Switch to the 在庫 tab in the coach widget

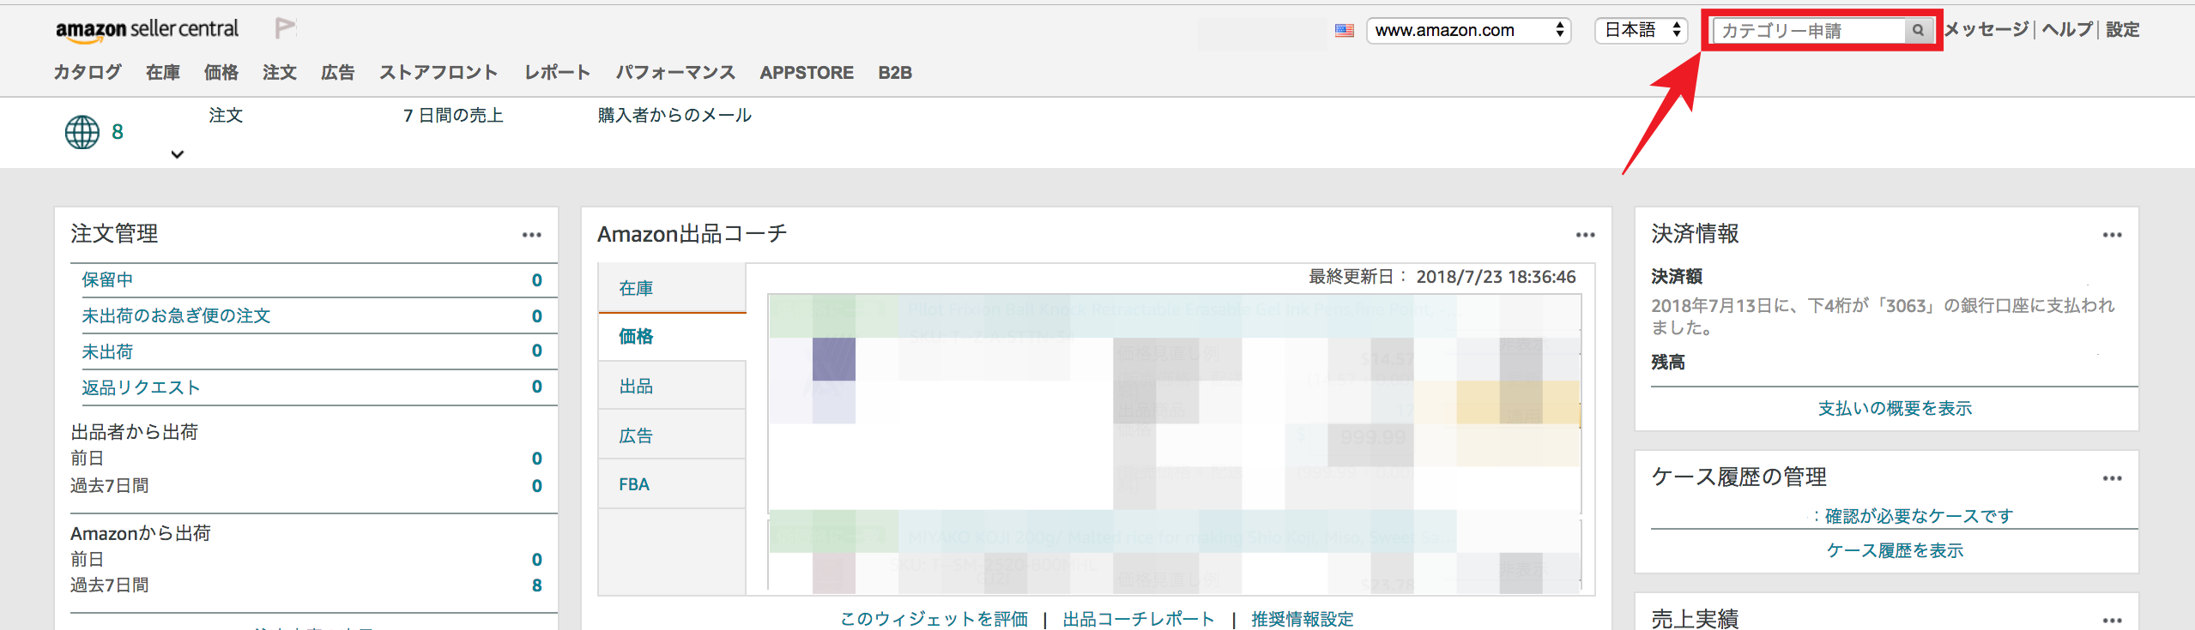pos(672,288)
